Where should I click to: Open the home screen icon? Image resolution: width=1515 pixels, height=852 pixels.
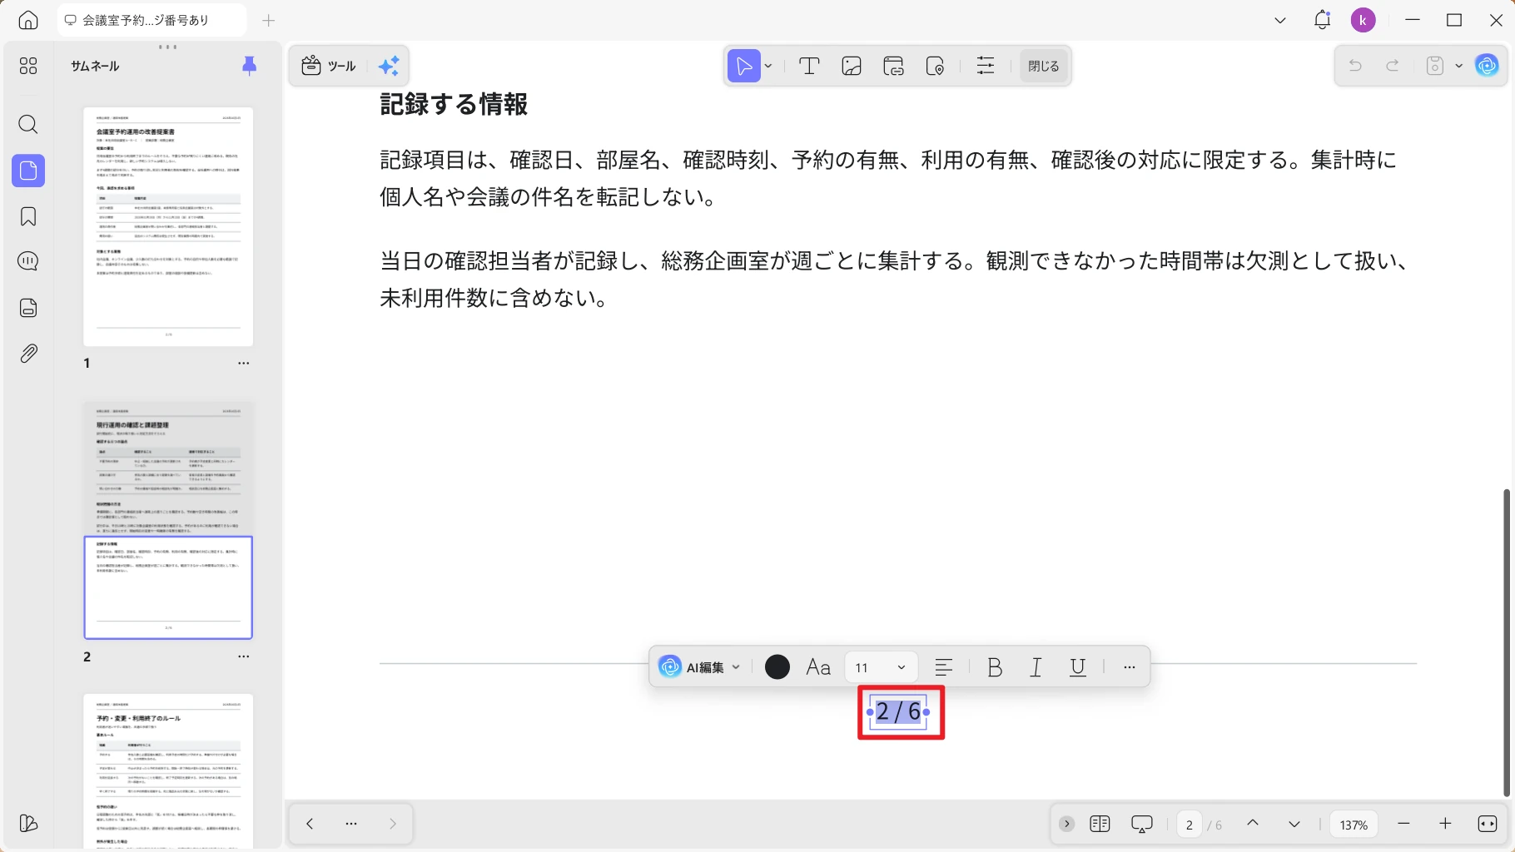pos(28,20)
